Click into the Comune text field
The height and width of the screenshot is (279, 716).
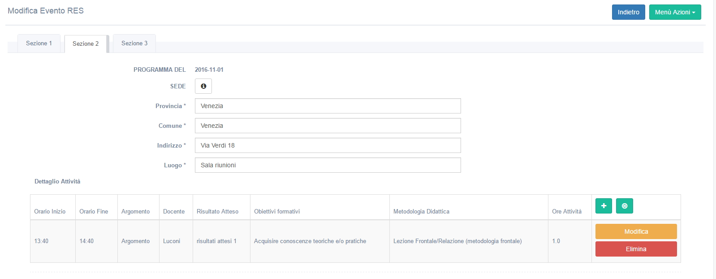click(328, 126)
